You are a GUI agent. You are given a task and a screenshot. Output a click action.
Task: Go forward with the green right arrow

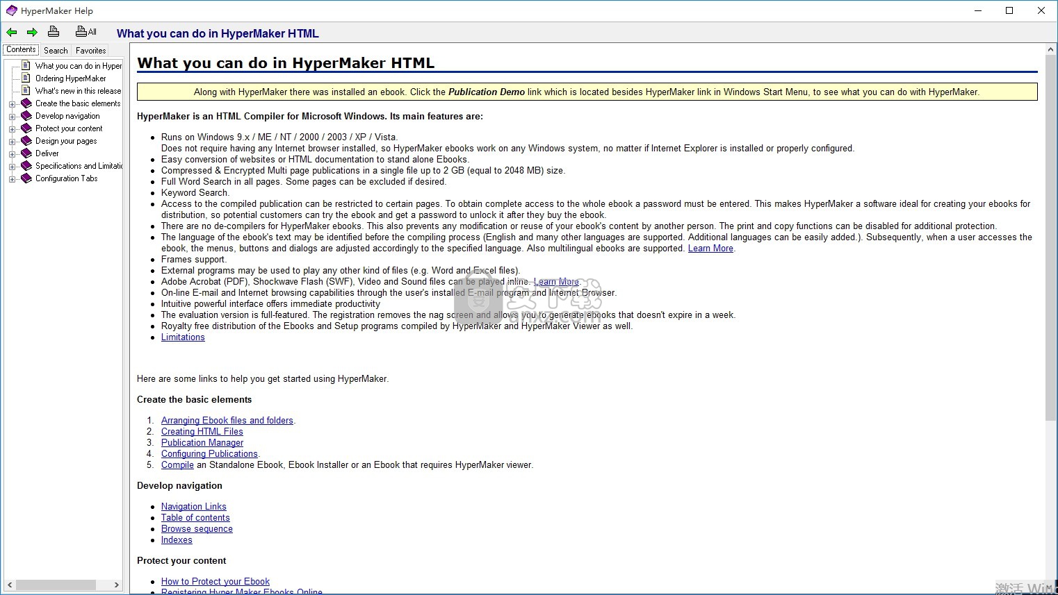(x=32, y=32)
